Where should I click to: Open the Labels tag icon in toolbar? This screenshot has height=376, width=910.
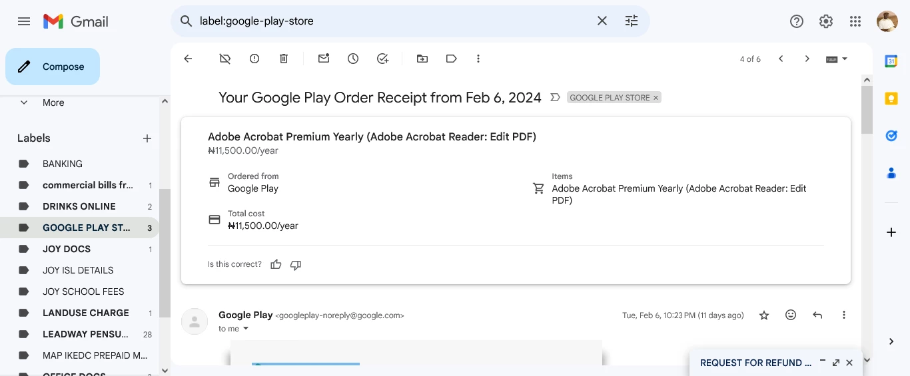point(452,59)
